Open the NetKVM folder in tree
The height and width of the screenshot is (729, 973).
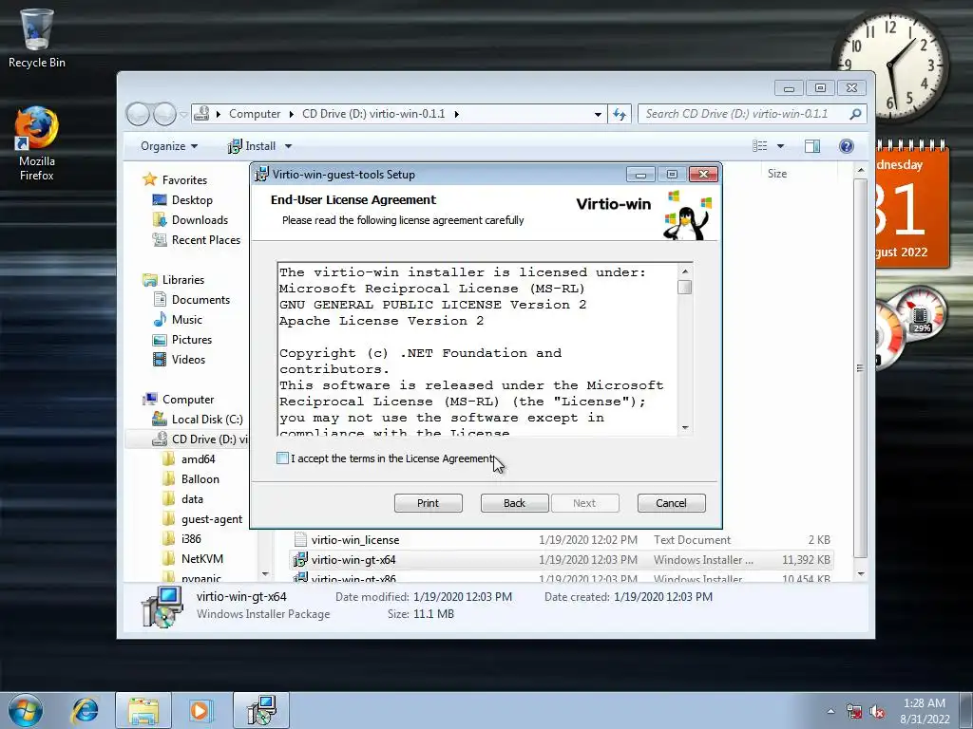(x=201, y=558)
